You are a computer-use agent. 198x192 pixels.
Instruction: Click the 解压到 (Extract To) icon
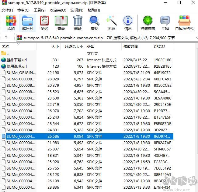pyautogui.click(x=28, y=23)
